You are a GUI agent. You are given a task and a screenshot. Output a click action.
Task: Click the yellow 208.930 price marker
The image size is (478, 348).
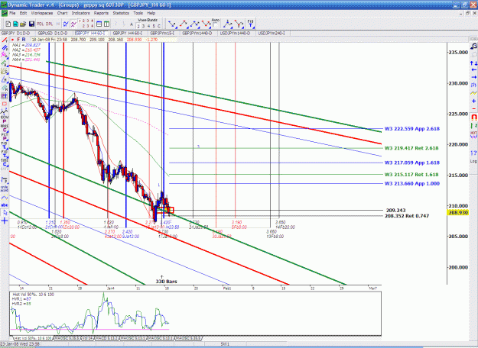point(458,213)
